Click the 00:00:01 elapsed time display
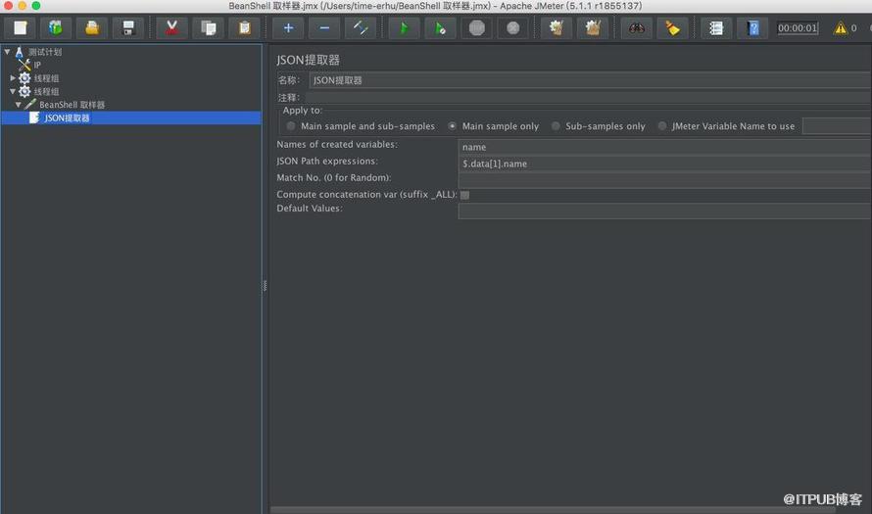 click(798, 27)
